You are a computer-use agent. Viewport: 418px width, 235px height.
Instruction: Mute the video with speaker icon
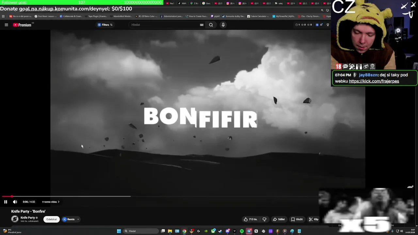(x=15, y=202)
